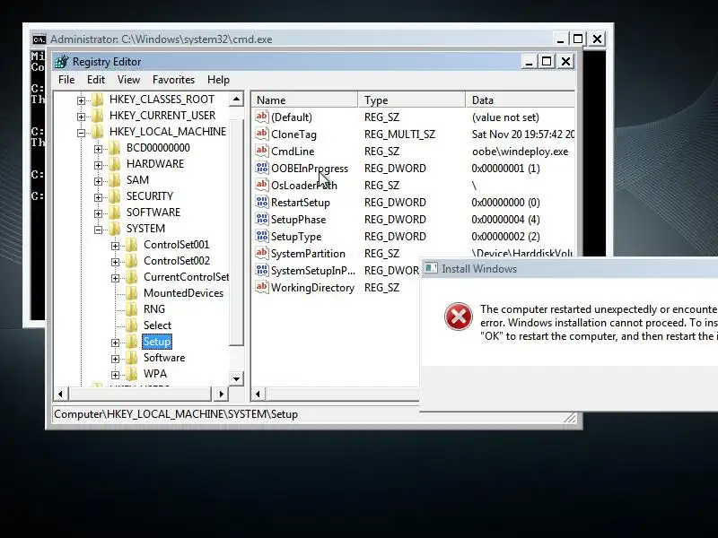Click the DWORD icon beside SetupType

pos(261,236)
